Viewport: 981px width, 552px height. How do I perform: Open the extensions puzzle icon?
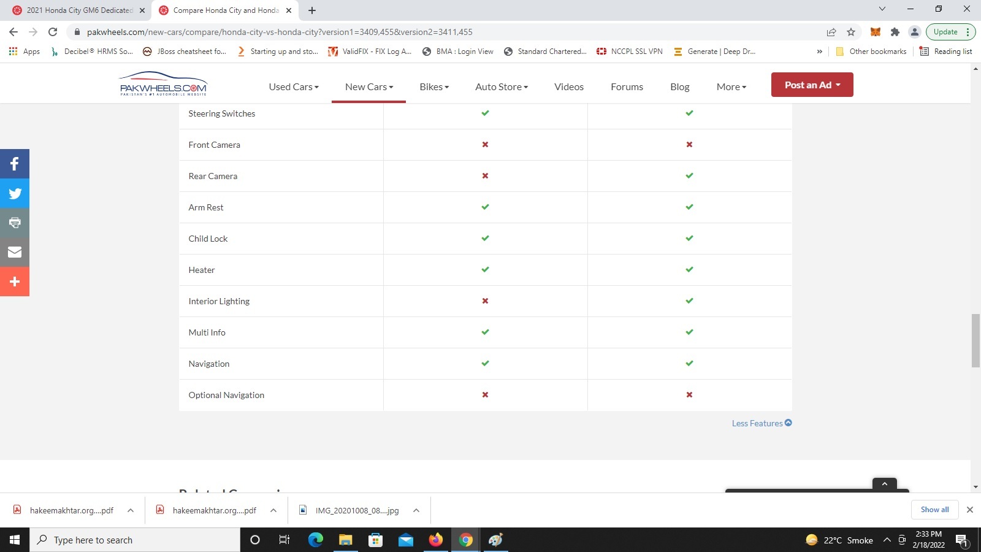click(x=895, y=32)
